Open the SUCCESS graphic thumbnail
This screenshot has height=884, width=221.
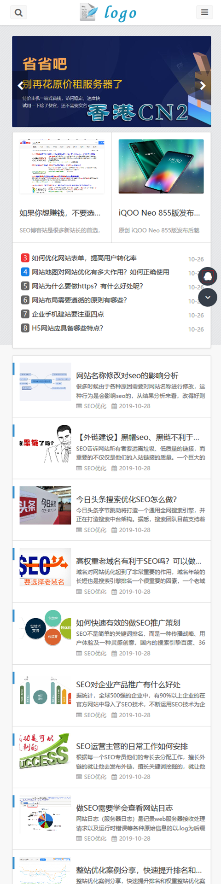pyautogui.click(x=45, y=752)
